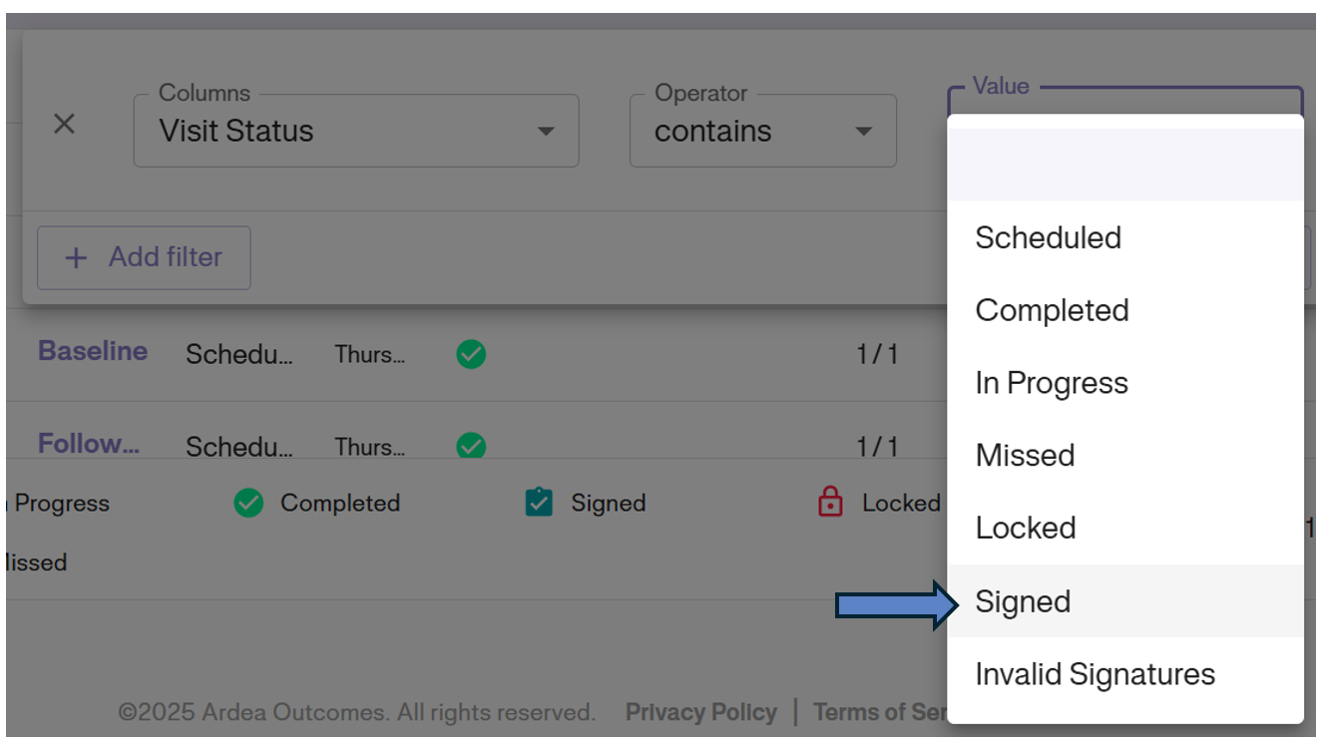Image resolution: width=1330 pixels, height=748 pixels.
Task: Click the X to remove the filter
Action: [64, 123]
